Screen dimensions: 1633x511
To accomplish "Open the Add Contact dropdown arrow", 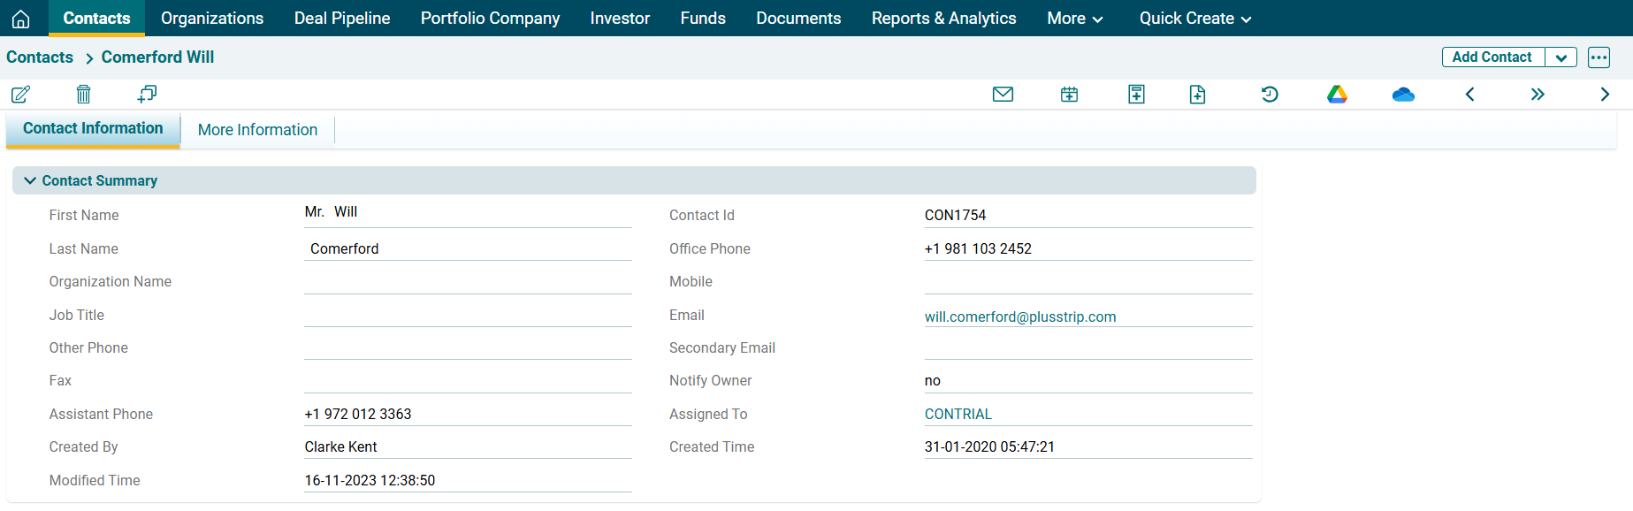I will 1561,57.
